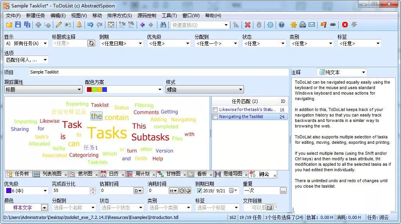401x224 pixels.
Task: Click the undo arrow icon
Action: coord(90,25)
